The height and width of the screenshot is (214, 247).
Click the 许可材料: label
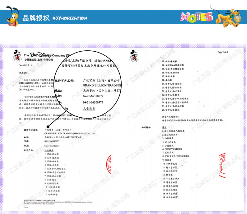(146, 127)
